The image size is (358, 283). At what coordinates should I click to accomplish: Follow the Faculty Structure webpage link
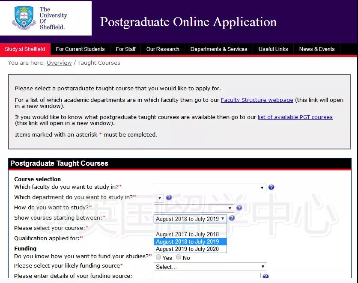click(257, 100)
